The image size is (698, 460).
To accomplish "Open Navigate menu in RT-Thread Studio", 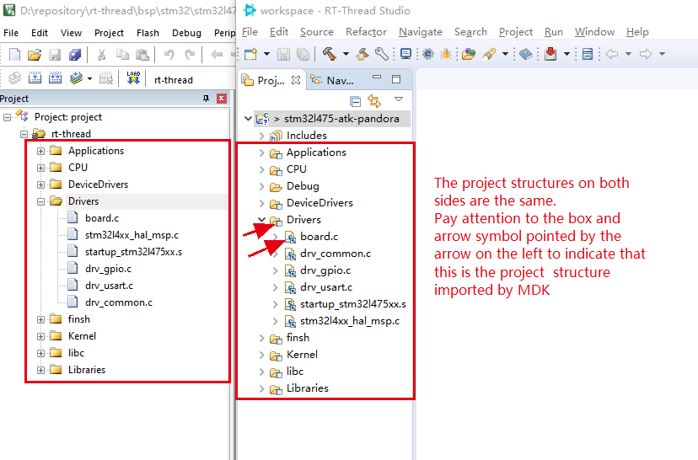I will click(420, 32).
